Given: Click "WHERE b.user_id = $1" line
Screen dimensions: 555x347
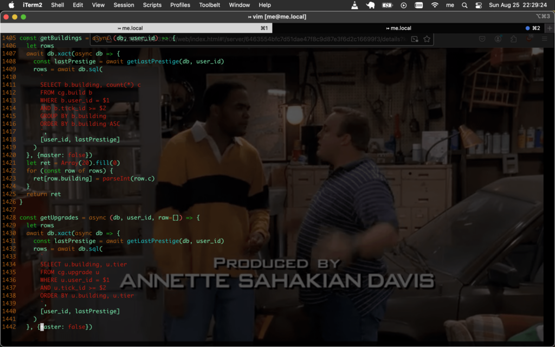Looking at the screenshot, I should [x=75, y=100].
